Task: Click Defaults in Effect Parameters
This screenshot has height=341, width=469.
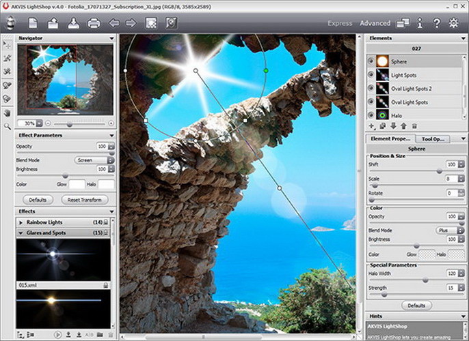Action: [x=38, y=200]
